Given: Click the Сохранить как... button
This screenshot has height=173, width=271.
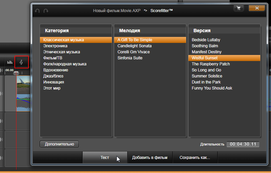Looking at the screenshot, I should (195, 158).
